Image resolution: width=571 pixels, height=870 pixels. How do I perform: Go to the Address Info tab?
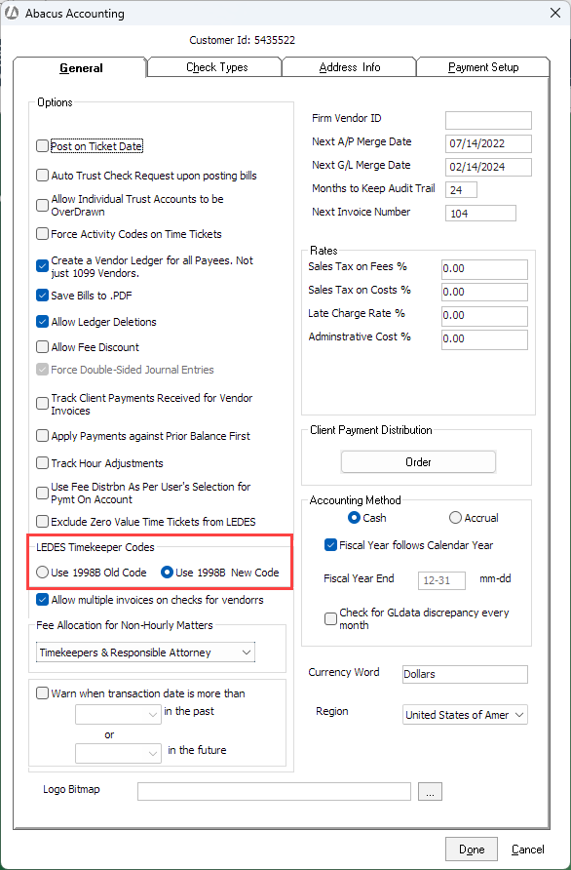pyautogui.click(x=349, y=67)
